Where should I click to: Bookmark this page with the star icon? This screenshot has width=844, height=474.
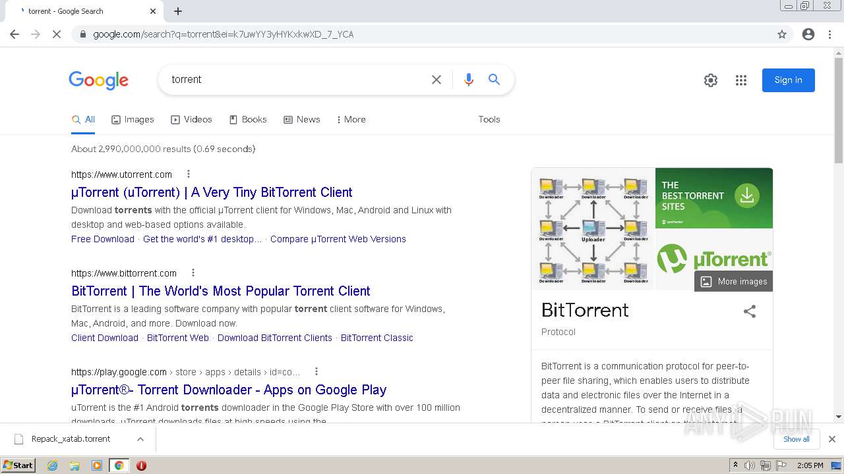coord(782,34)
